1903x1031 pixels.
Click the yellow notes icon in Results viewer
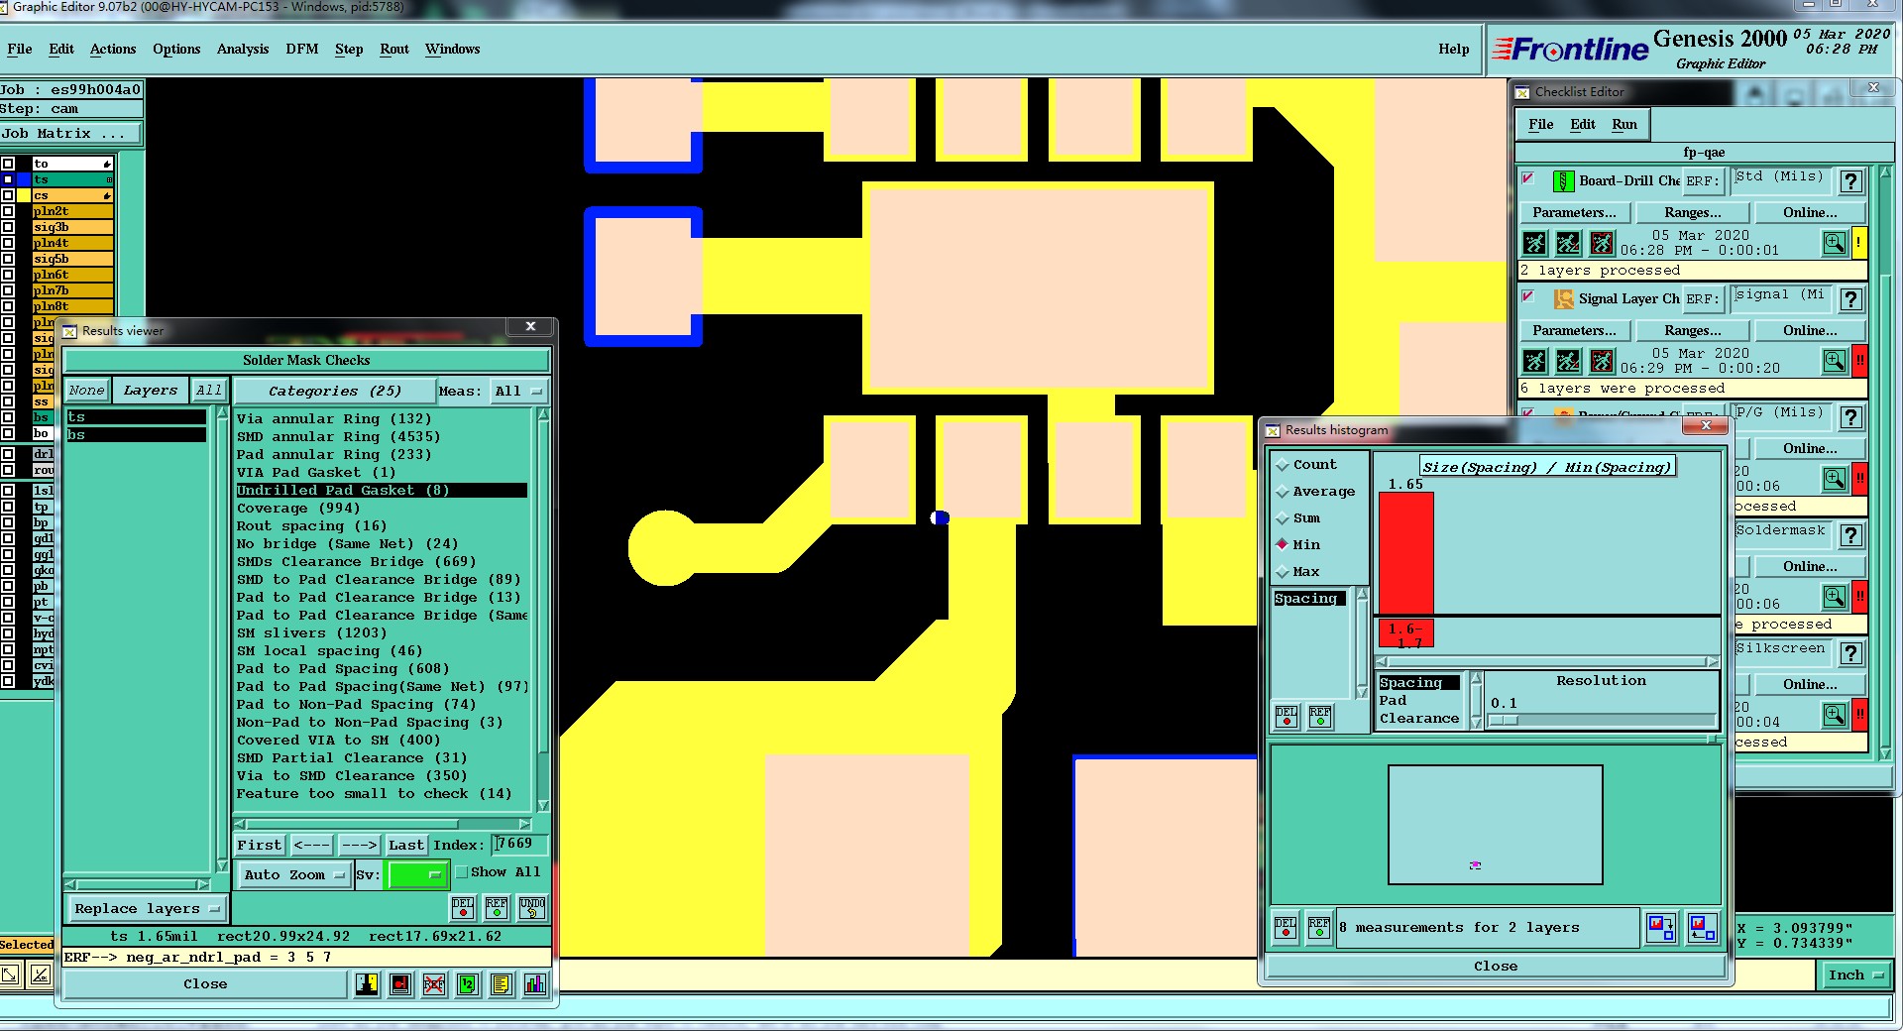501,984
